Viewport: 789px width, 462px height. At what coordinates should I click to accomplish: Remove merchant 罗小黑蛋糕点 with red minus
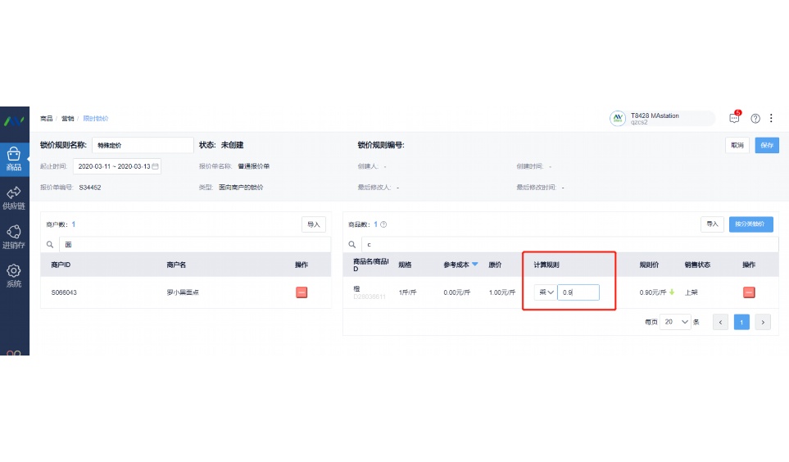[x=302, y=292]
